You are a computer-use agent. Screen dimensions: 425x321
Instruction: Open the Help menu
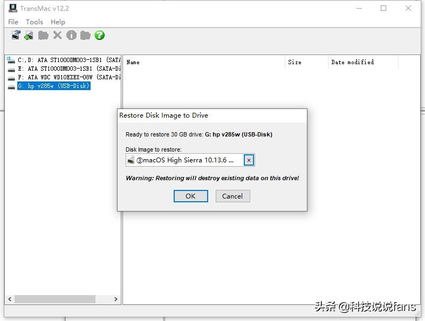58,22
